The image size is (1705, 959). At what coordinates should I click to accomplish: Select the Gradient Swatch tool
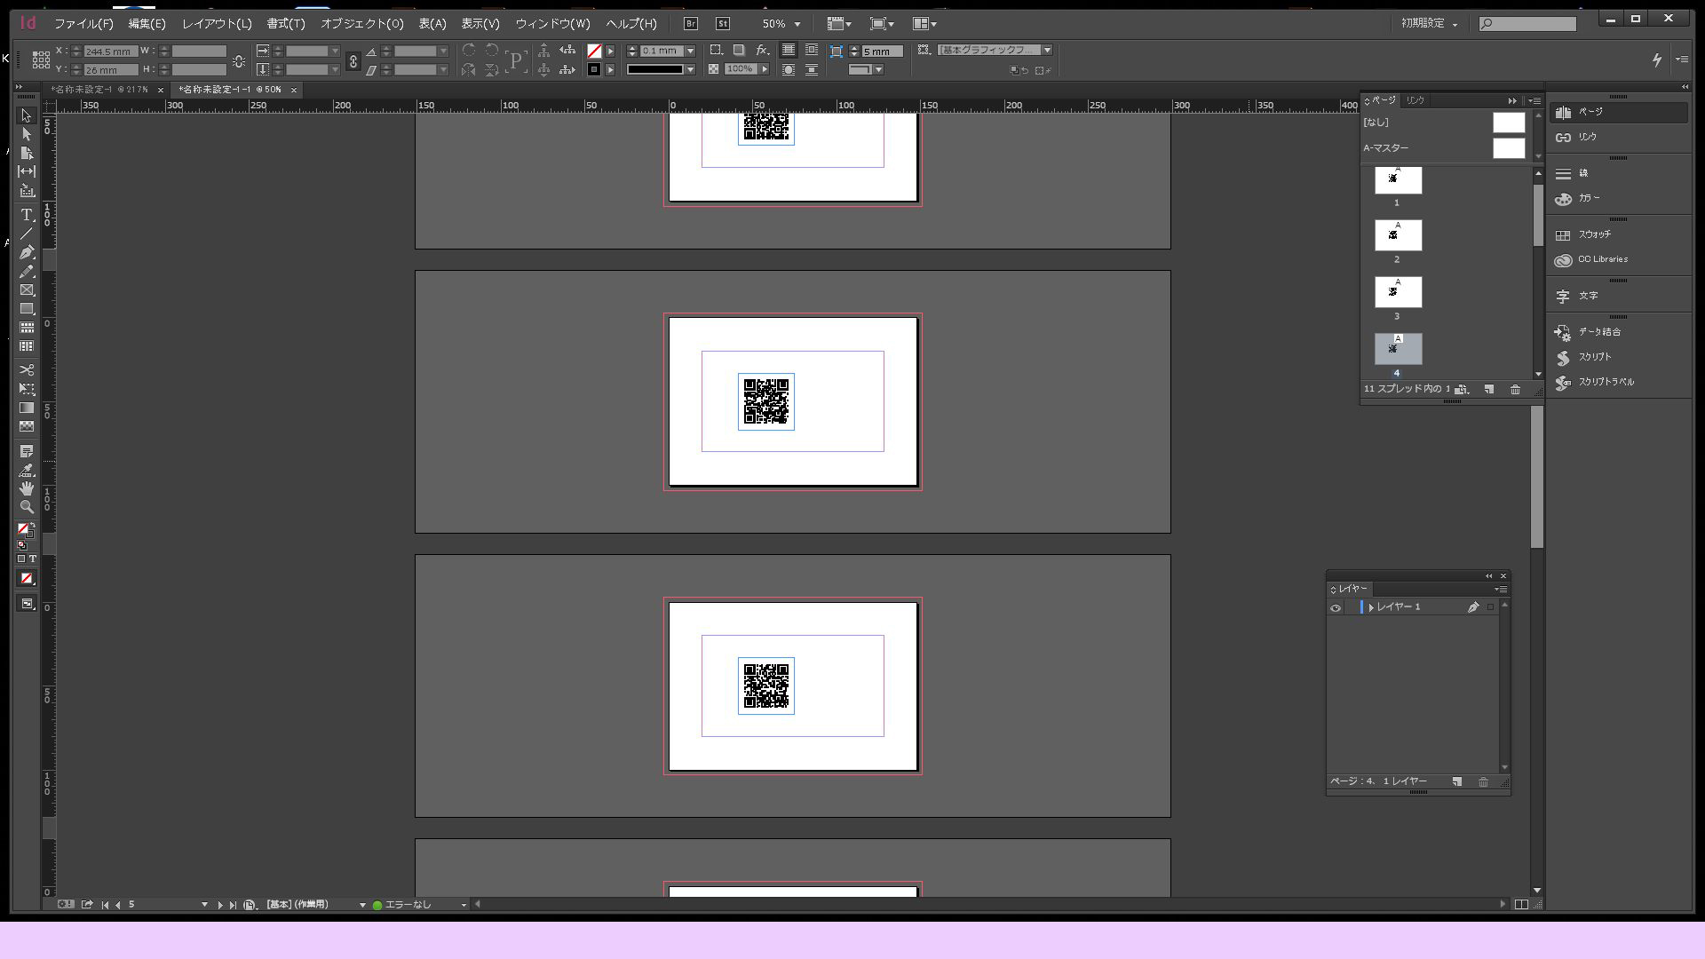tap(27, 408)
